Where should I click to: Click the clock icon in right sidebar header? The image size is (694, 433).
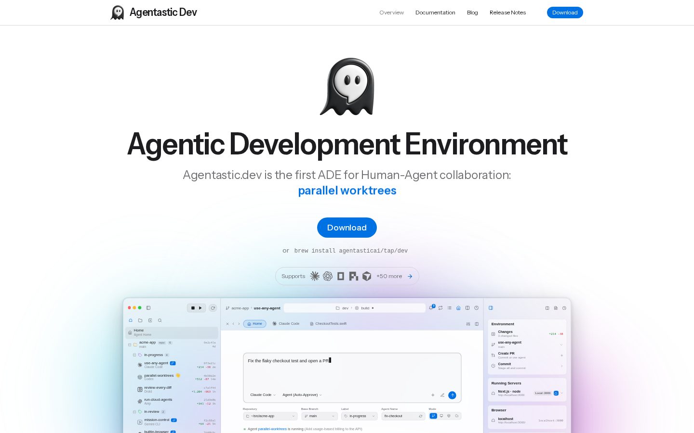[564, 308]
